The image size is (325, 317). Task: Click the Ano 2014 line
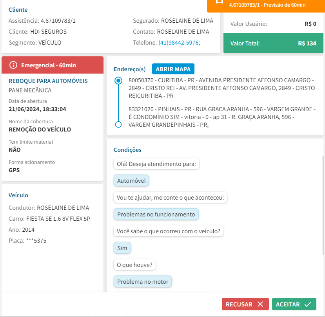click(22, 230)
